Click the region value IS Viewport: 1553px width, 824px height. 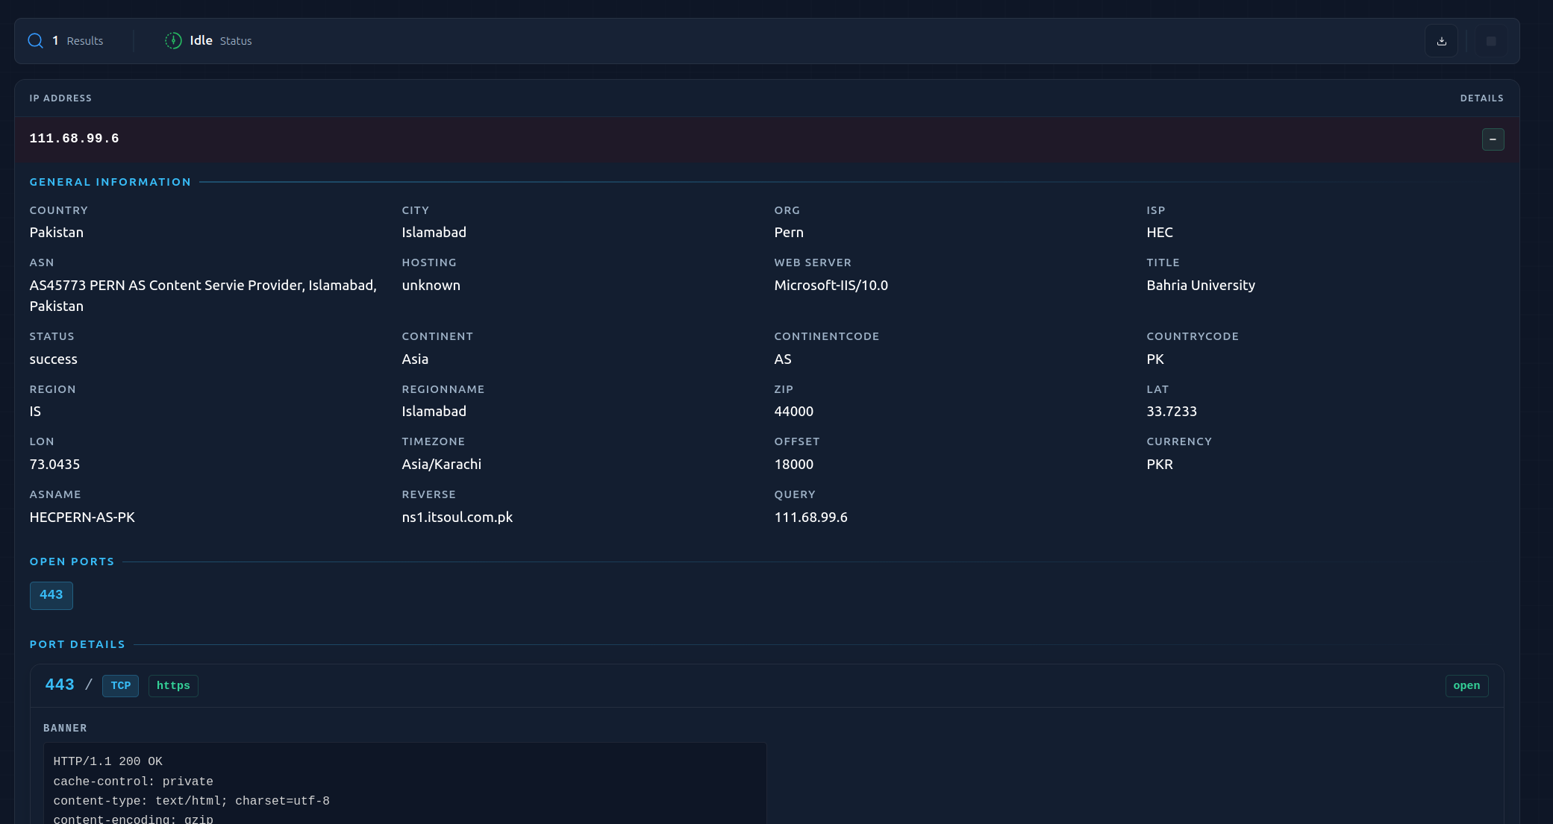point(35,412)
